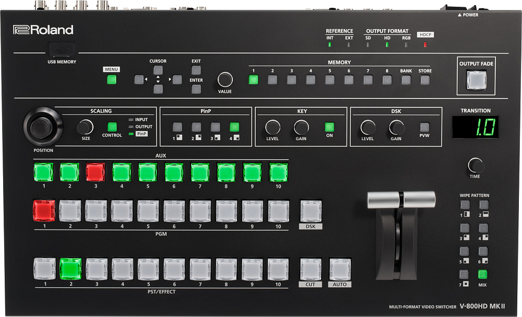522x317 pixels.
Task: Select wipe pattern 4 button
Action: [x=483, y=228]
